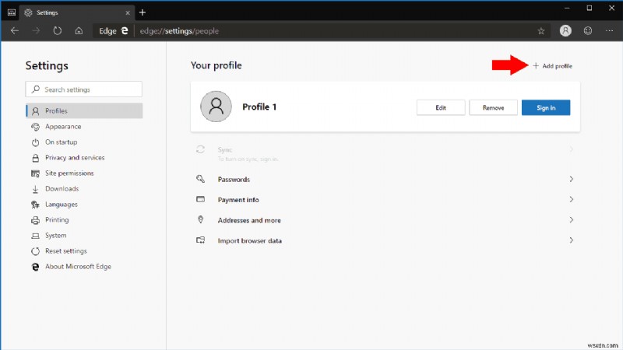Select the Settings browser tab
The image size is (623, 350).
(76, 12)
